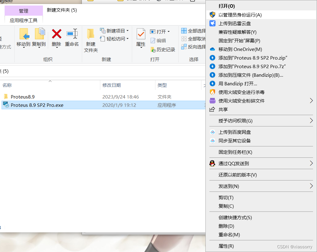This screenshot has height=252, width=317.
Task: Create a new folder via ribbon icon
Action: pyautogui.click(x=90, y=34)
